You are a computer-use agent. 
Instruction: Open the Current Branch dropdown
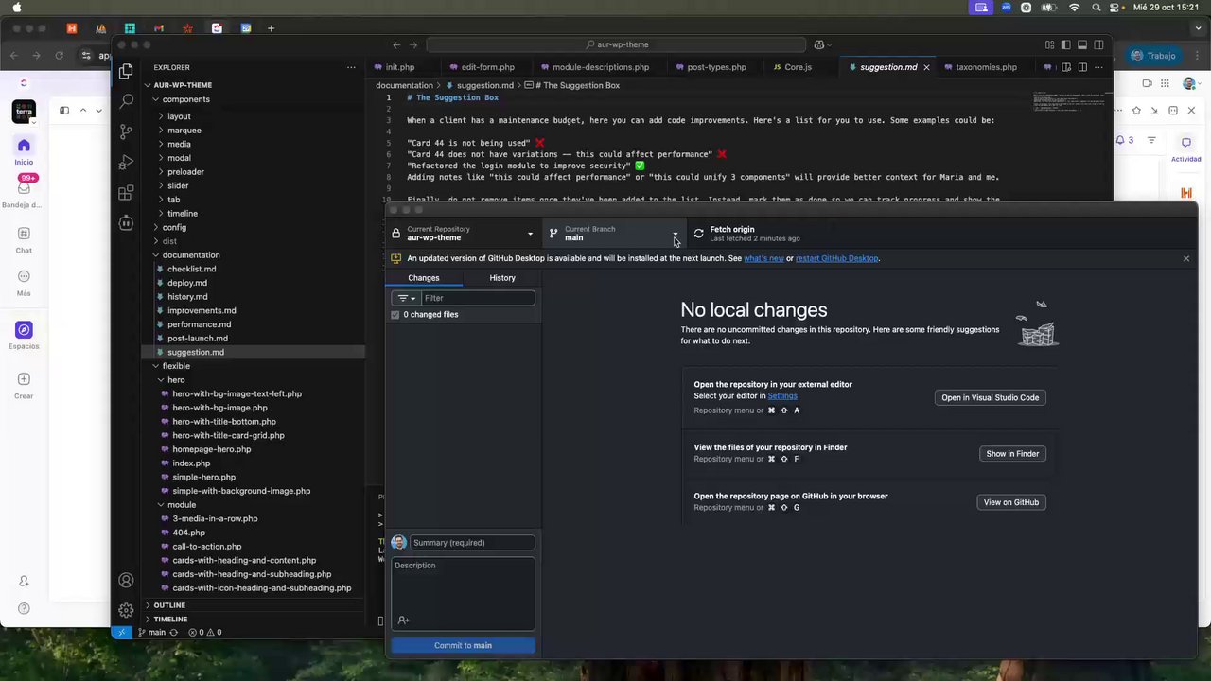click(x=613, y=234)
